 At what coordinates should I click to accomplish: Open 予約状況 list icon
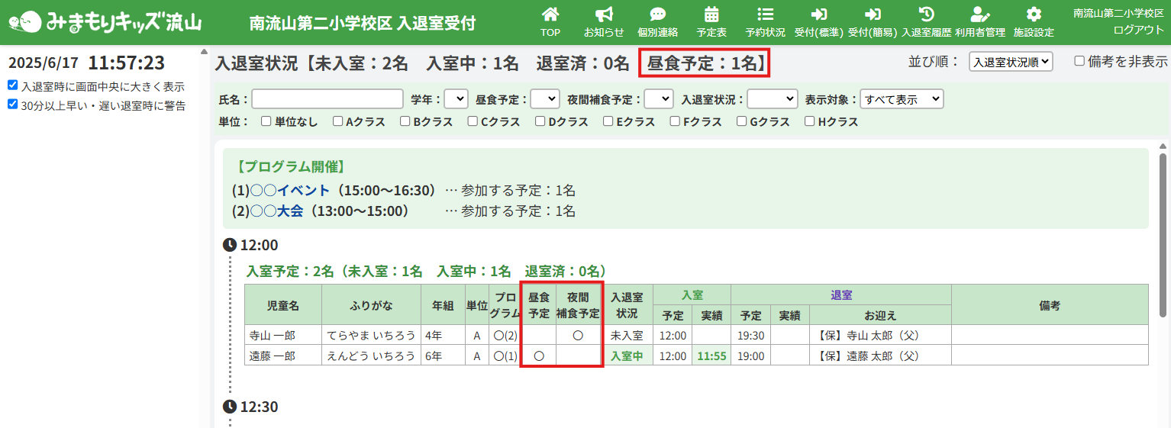click(x=765, y=14)
